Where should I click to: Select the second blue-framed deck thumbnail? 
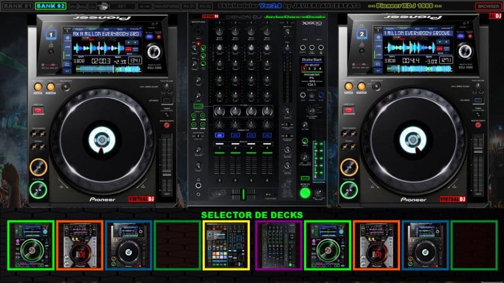(425, 245)
